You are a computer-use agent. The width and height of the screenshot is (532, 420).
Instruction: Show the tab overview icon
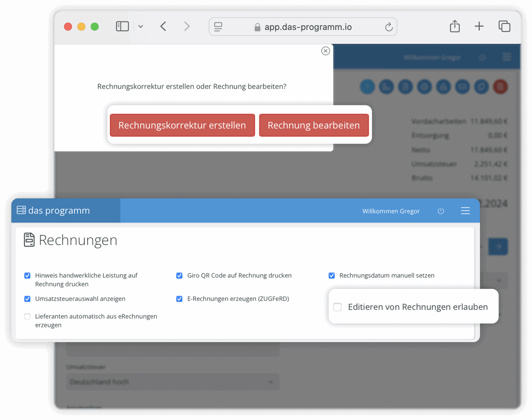coord(504,26)
